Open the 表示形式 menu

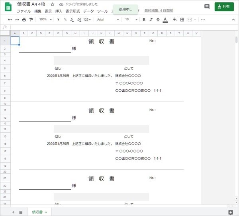tap(72, 11)
